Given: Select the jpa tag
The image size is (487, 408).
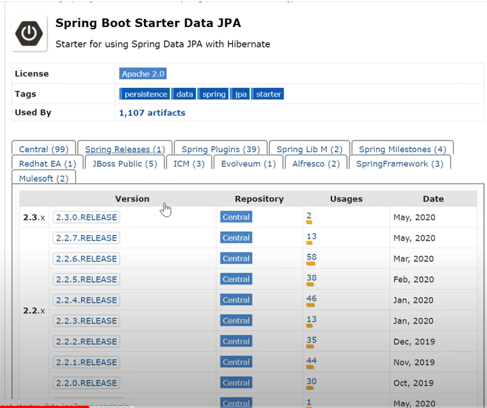Looking at the screenshot, I should pyautogui.click(x=239, y=94).
